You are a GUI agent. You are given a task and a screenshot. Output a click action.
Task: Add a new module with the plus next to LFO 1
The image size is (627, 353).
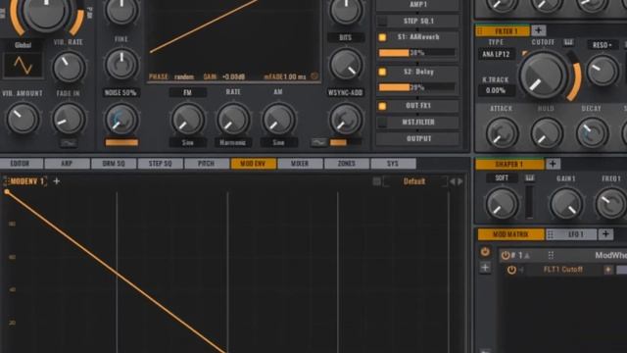605,234
